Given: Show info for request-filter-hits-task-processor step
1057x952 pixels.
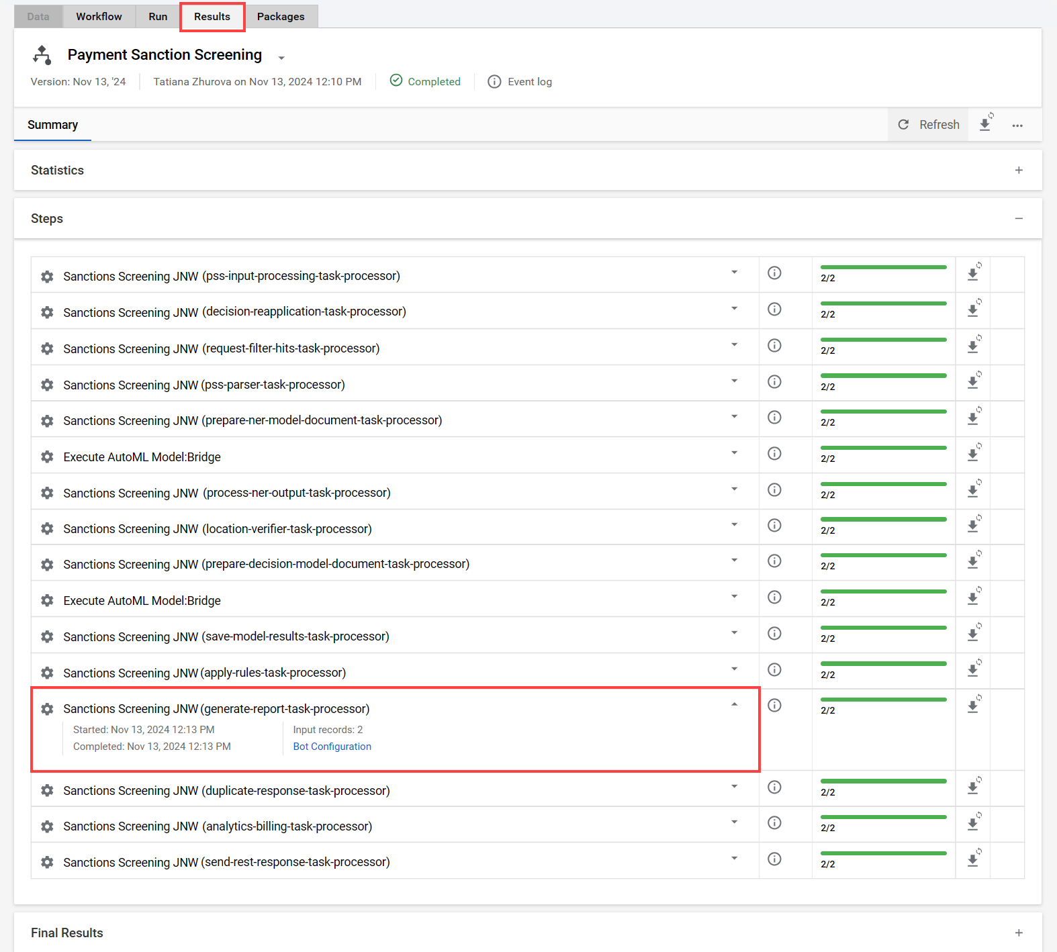Looking at the screenshot, I should pos(774,345).
